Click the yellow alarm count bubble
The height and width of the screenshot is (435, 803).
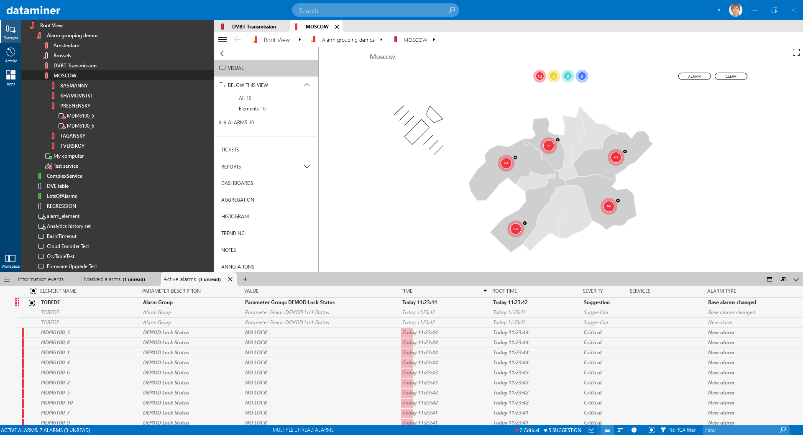click(554, 76)
